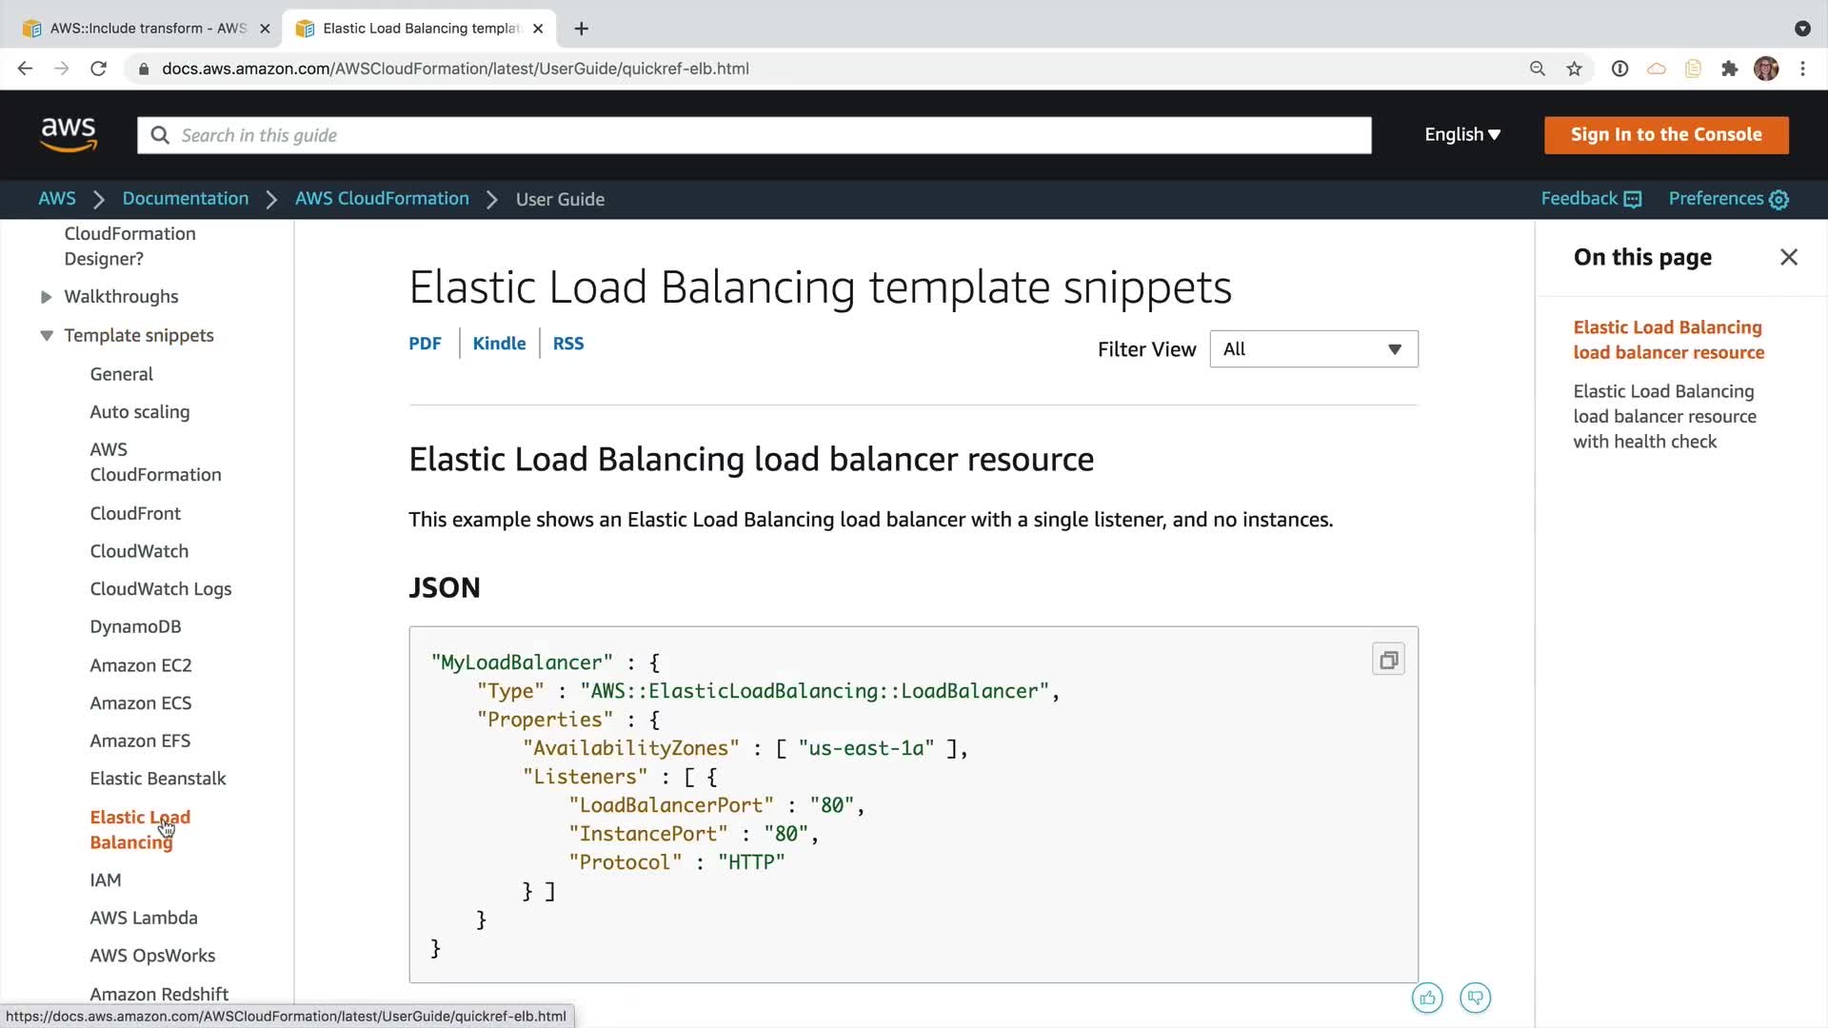Open the Filter View dropdown
This screenshot has width=1828, height=1028.
point(1313,349)
